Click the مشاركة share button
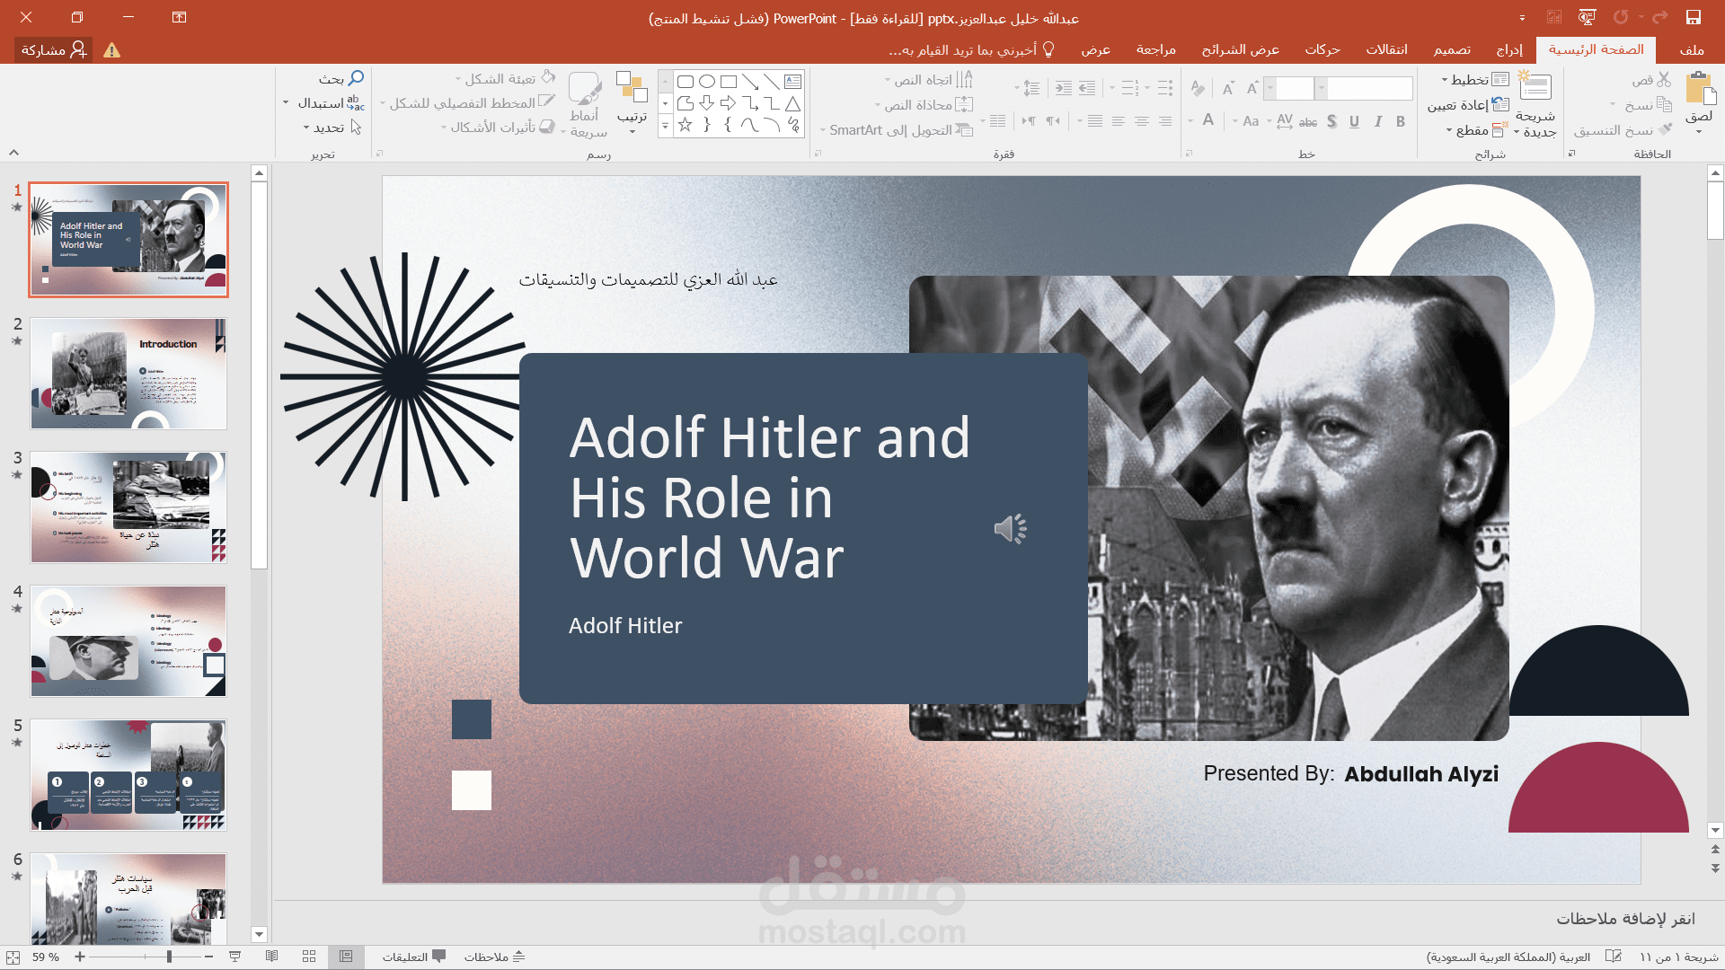The width and height of the screenshot is (1725, 970). click(x=54, y=49)
